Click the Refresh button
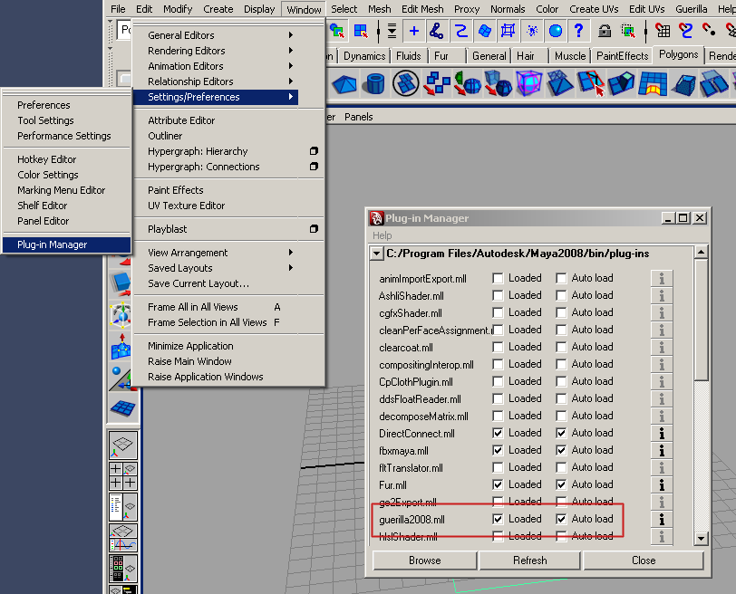 pyautogui.click(x=529, y=560)
